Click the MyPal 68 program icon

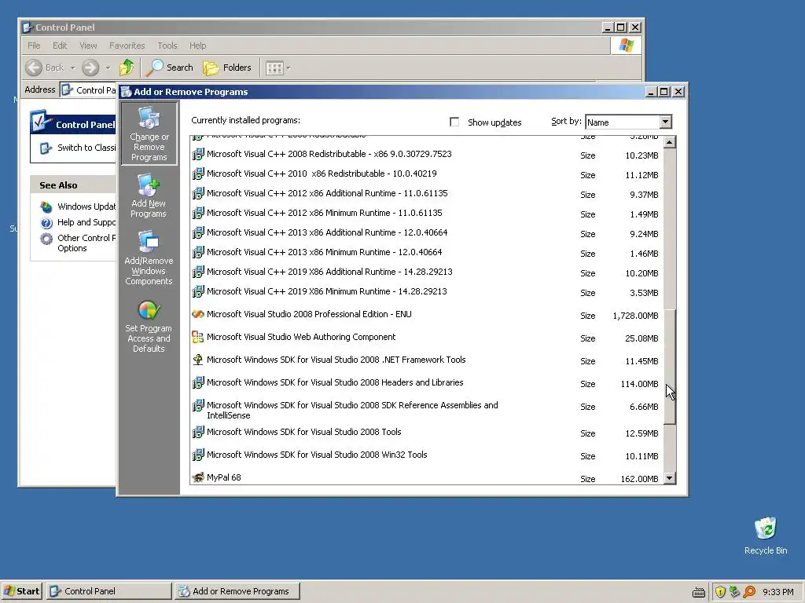point(197,477)
